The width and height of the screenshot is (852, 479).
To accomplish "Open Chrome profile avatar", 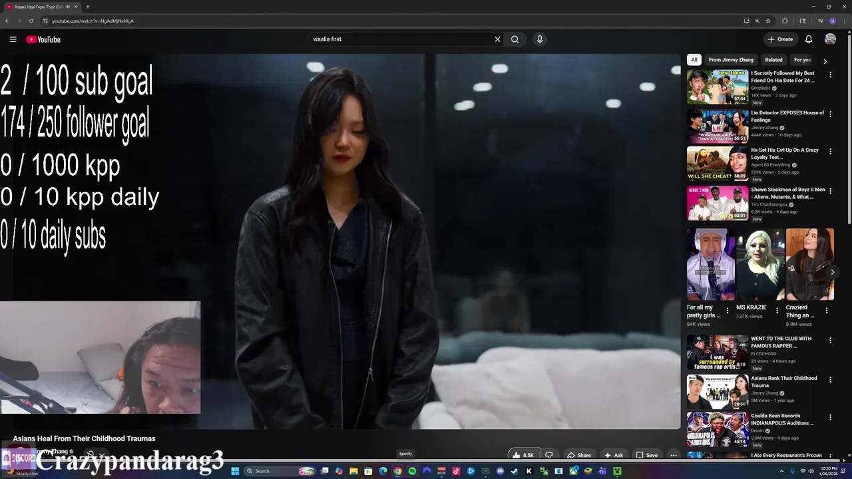I will click(x=832, y=21).
